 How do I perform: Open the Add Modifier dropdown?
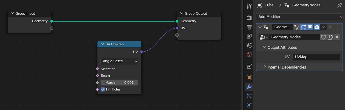[x=299, y=17]
